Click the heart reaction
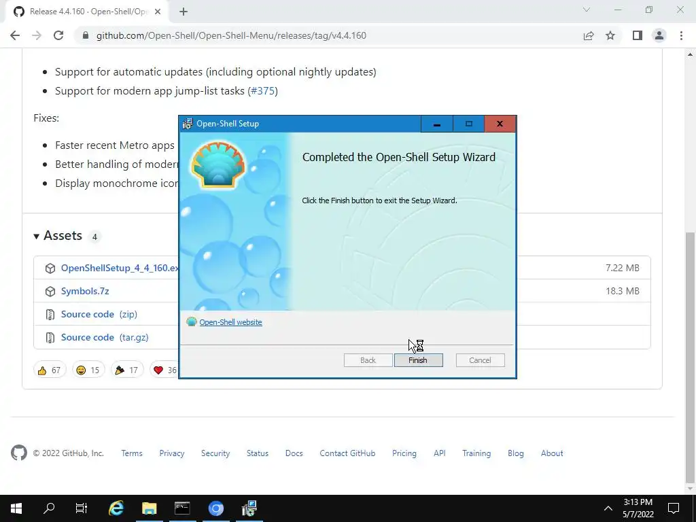Screen dimensions: 696x522 (164, 370)
